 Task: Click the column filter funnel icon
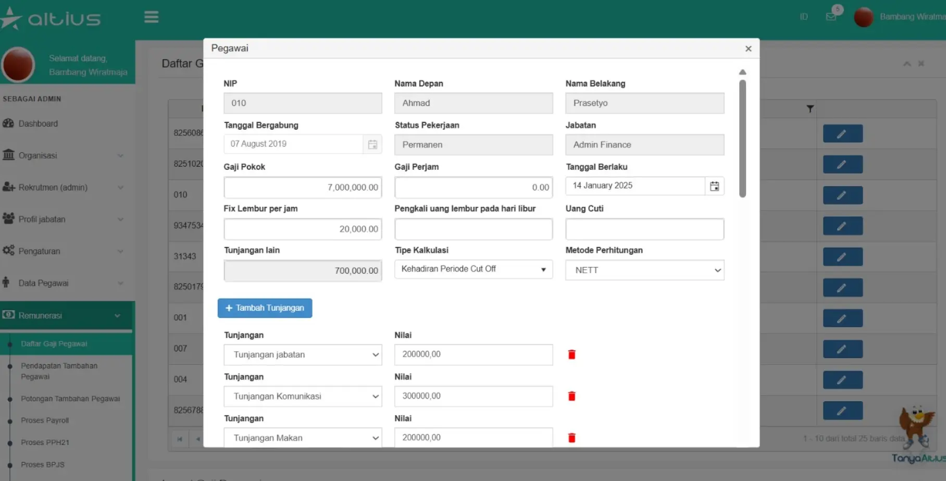[810, 109]
